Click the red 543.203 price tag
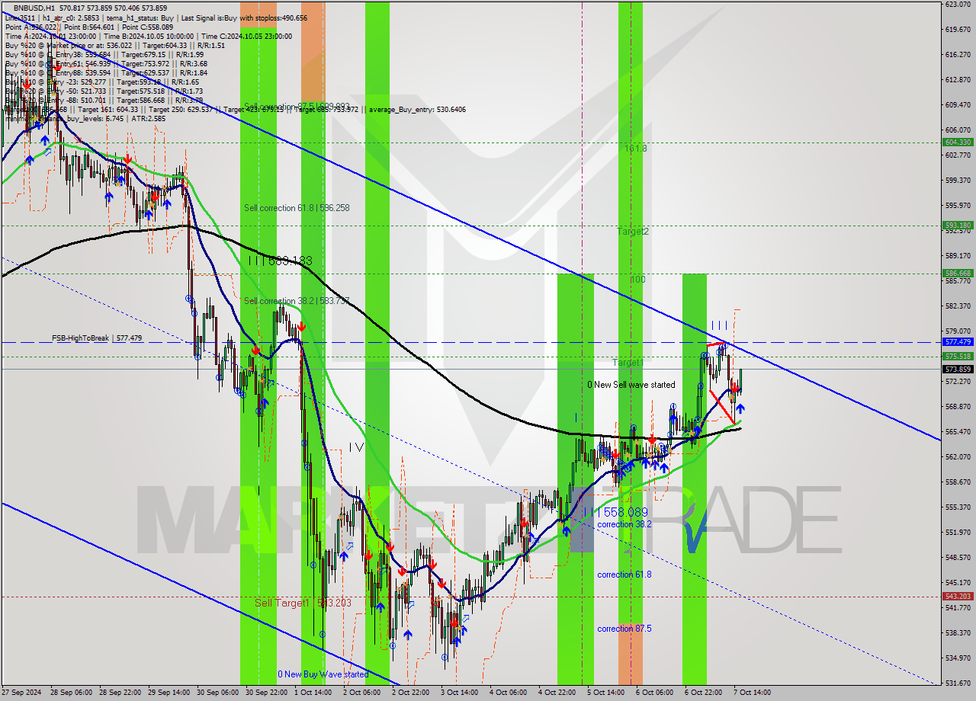Screen dimensions: 976x701 point(958,597)
